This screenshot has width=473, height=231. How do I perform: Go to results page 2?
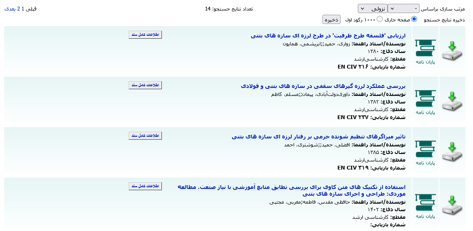click(x=18, y=8)
